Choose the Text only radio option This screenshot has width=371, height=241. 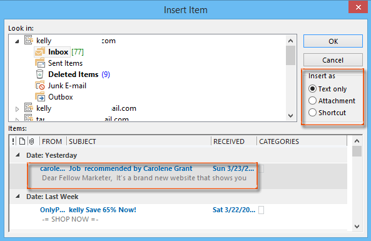pos(312,89)
